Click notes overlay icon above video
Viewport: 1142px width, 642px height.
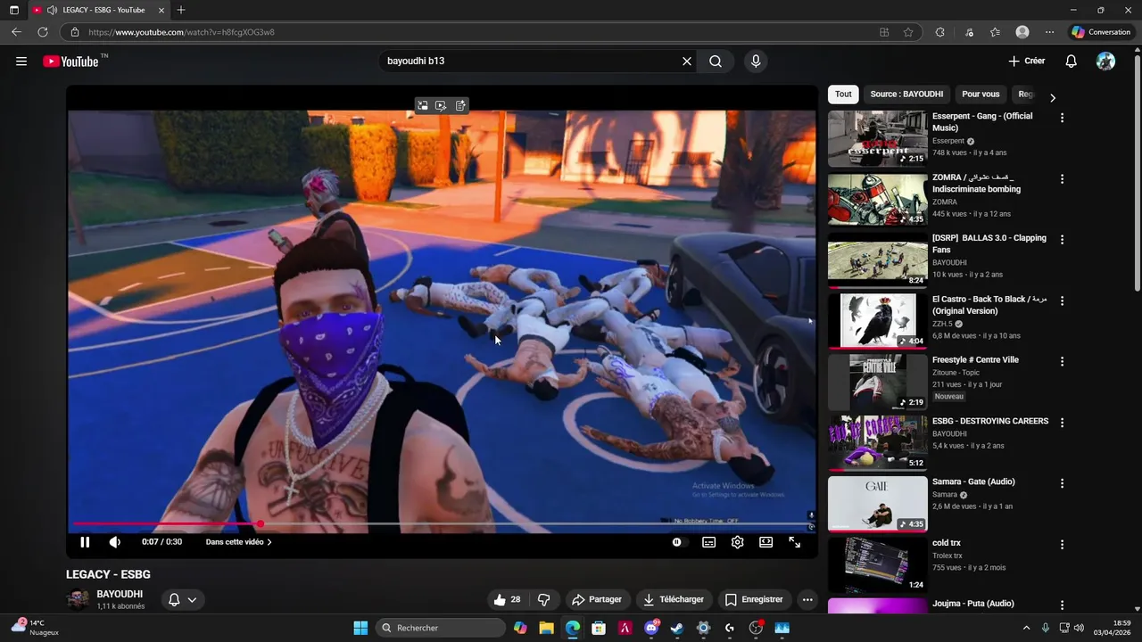tap(460, 105)
